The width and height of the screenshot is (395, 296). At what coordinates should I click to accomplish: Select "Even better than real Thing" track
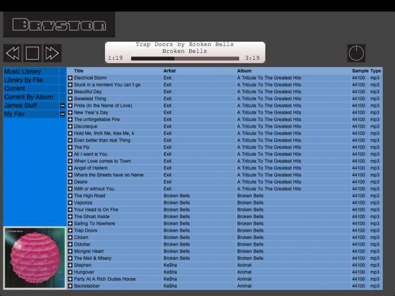pyautogui.click(x=102, y=140)
